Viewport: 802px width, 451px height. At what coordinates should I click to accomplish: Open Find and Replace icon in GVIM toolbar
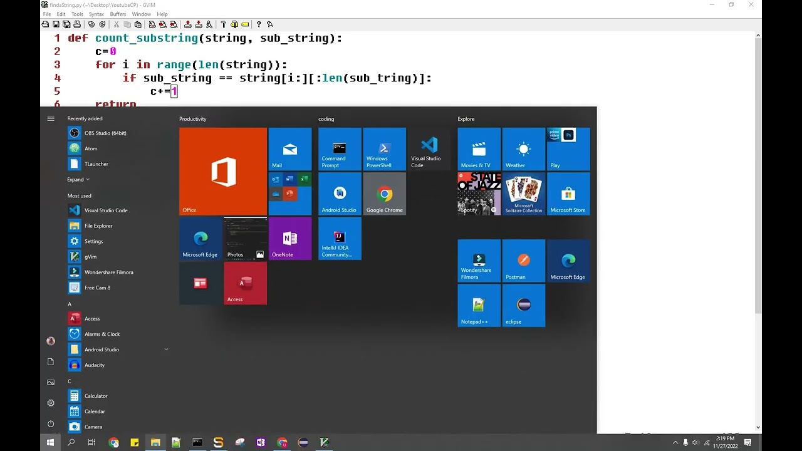pyautogui.click(x=152, y=24)
